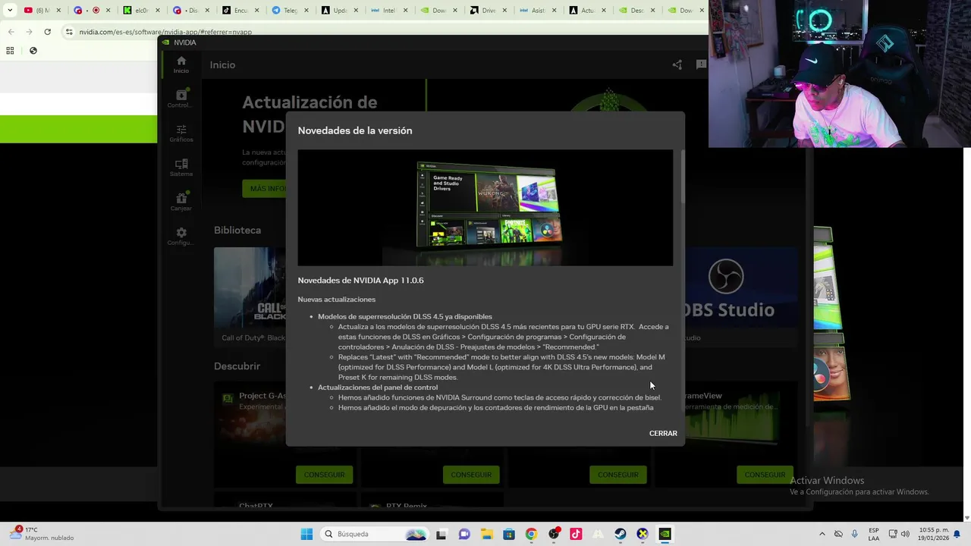Switch to the "Drive" browser tab

coord(487,11)
